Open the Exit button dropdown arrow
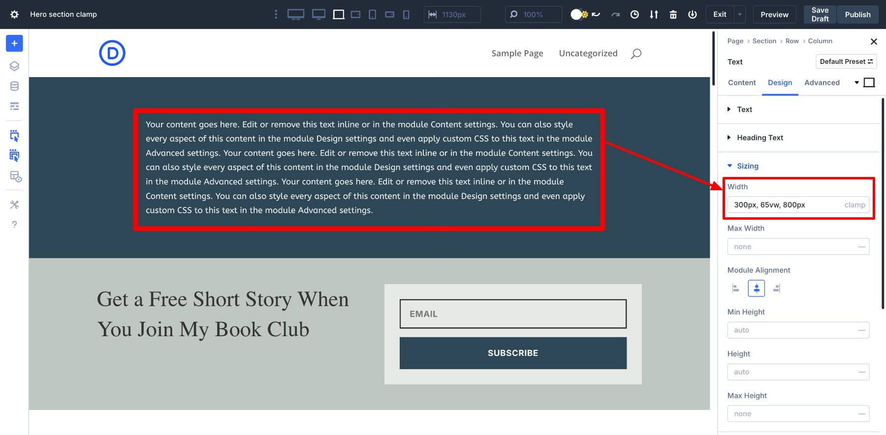The height and width of the screenshot is (435, 886). pyautogui.click(x=739, y=14)
